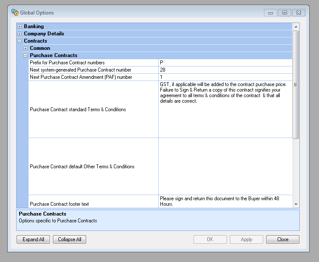Edit the footer text about 48 Hours
Image resolution: width=319 pixels, height=262 pixels.
click(225, 201)
